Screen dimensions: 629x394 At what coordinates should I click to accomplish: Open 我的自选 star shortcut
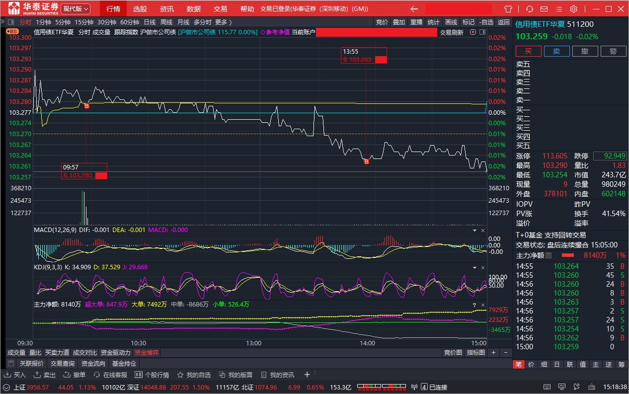194,375
